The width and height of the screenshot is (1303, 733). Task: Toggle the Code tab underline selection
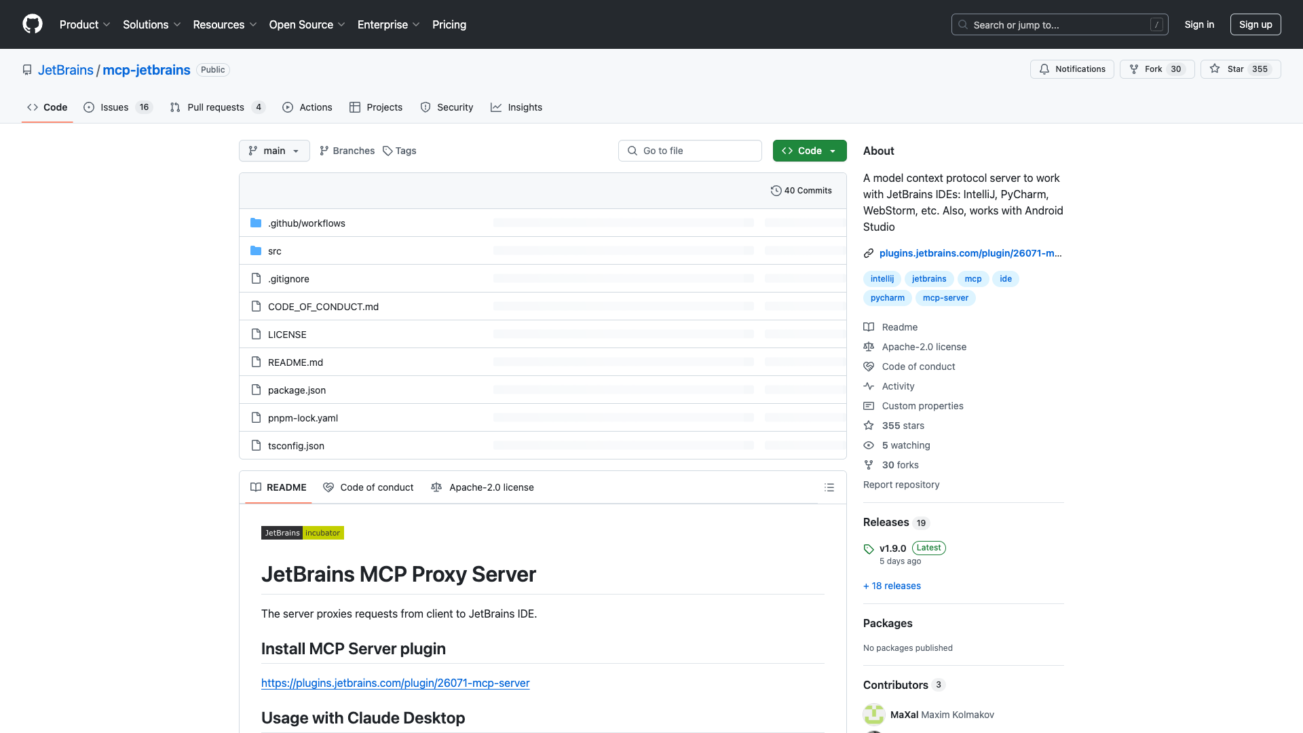pos(47,107)
